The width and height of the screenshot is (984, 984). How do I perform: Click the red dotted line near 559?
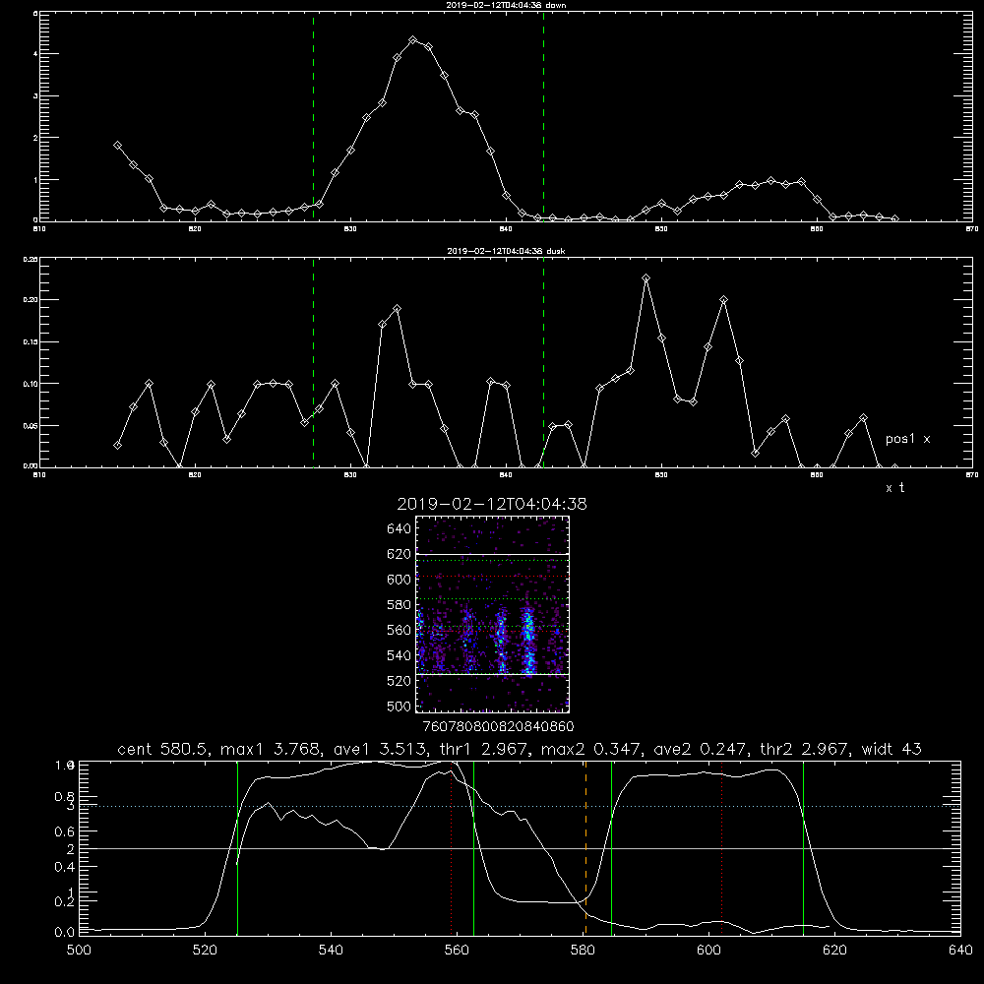[x=452, y=848]
